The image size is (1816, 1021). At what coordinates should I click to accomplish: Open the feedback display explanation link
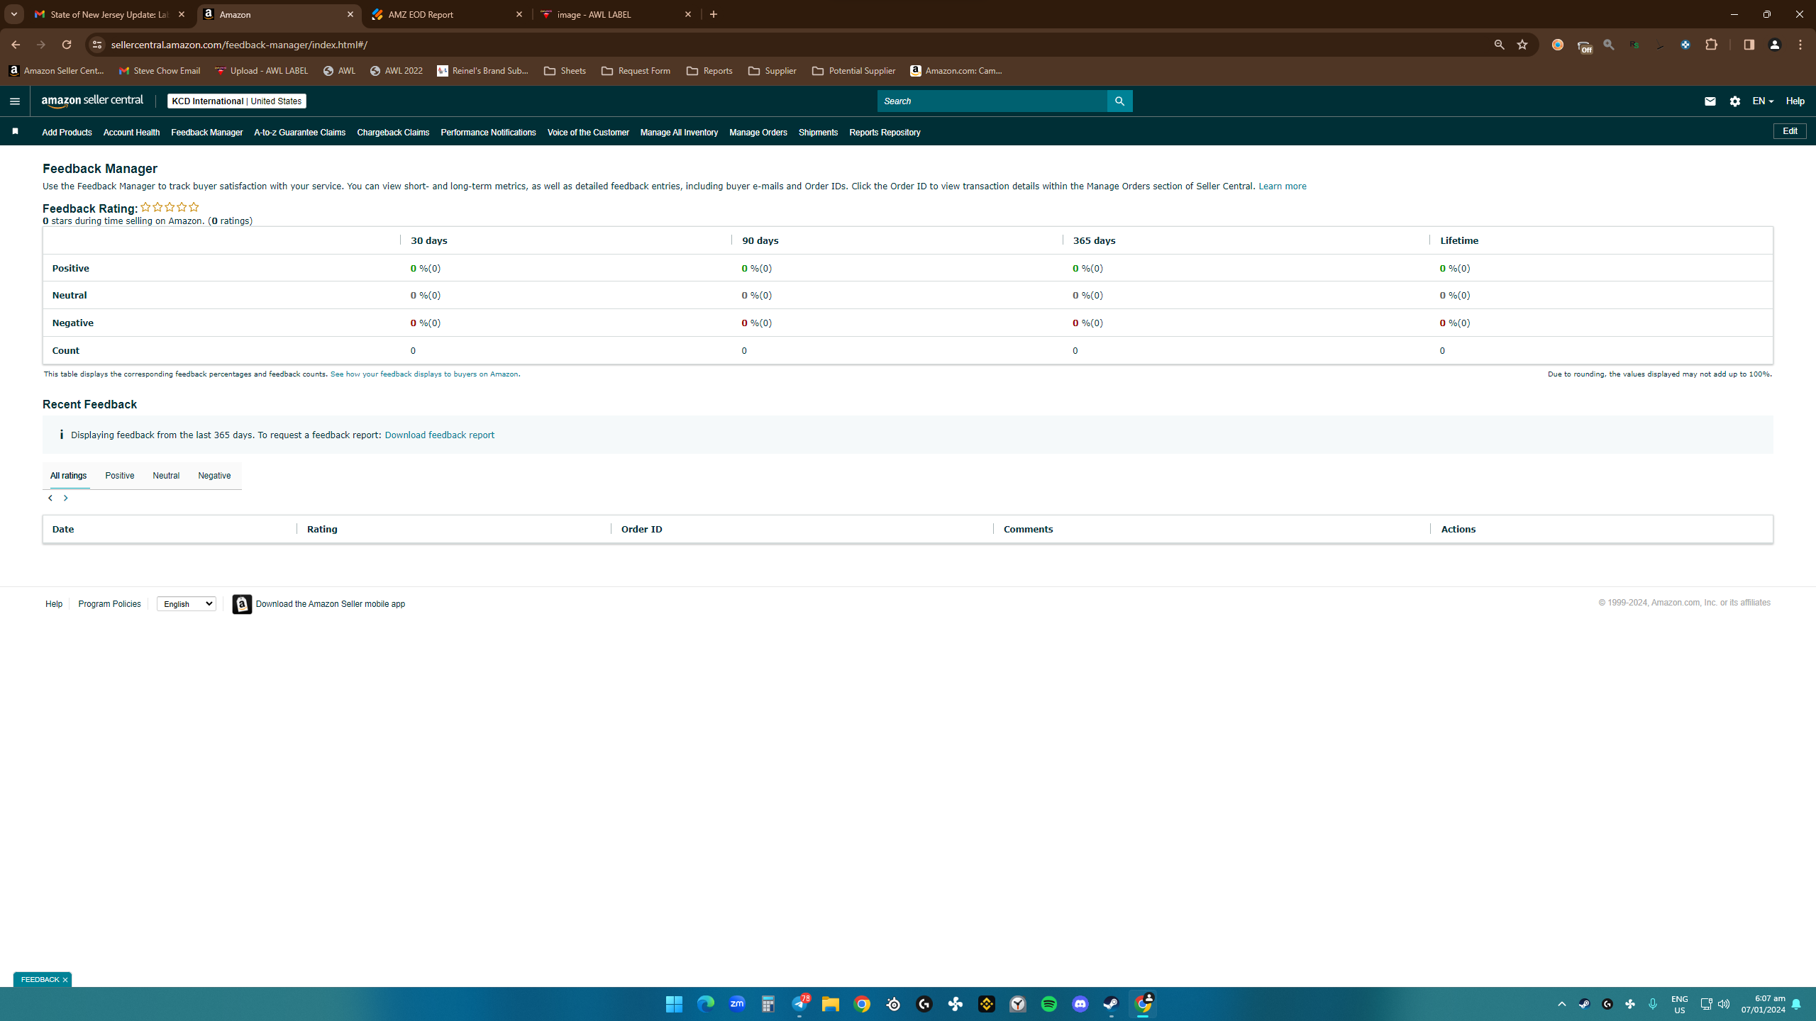[424, 374]
